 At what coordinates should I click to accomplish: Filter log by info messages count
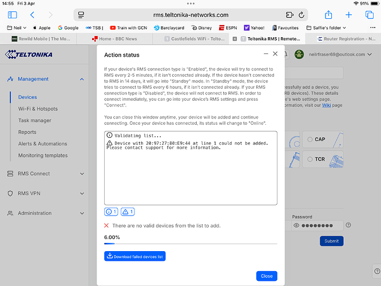point(111,212)
